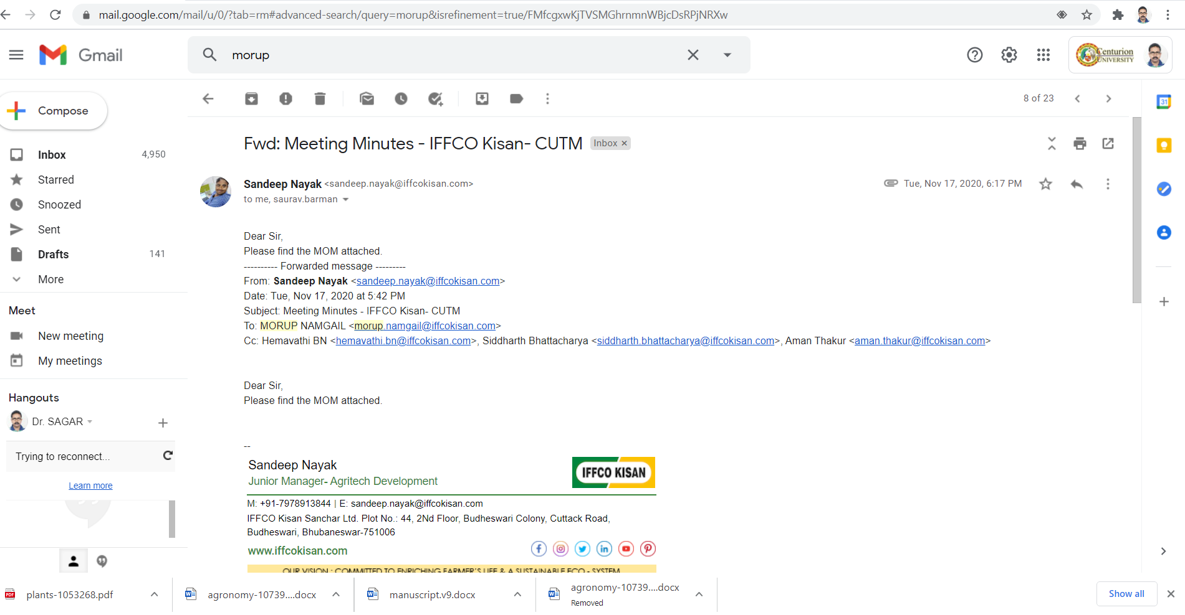Go to older email
Viewport: 1185px width, 615px height.
coord(1108,98)
